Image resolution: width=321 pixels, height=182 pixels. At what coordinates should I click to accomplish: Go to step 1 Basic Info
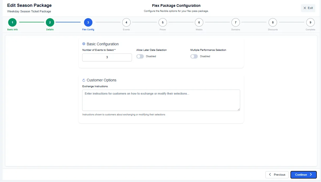coord(12,22)
